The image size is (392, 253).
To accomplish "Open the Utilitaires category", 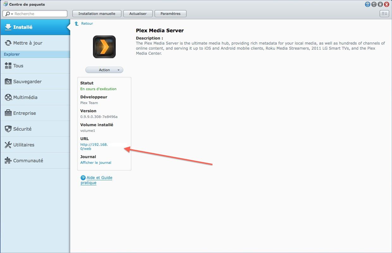I will pos(35,145).
